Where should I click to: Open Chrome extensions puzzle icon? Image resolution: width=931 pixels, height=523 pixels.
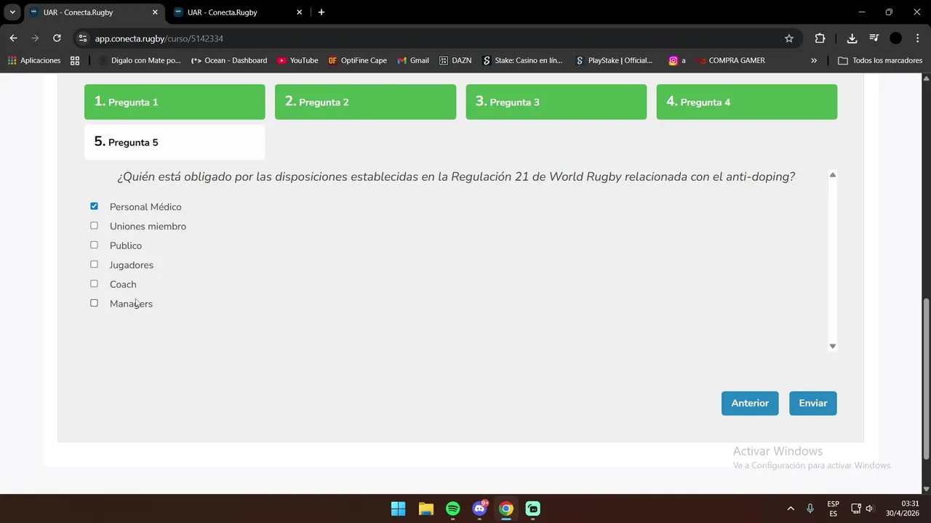pyautogui.click(x=820, y=38)
